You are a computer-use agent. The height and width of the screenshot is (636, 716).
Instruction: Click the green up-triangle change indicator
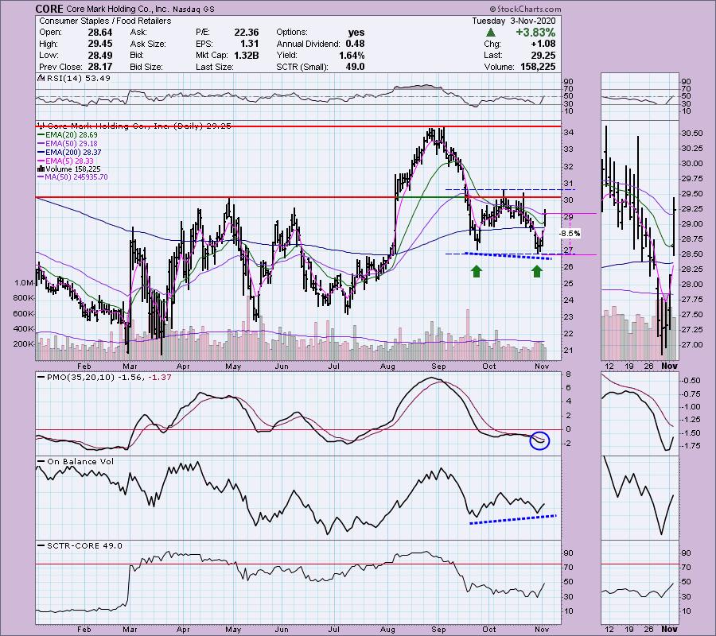(490, 33)
